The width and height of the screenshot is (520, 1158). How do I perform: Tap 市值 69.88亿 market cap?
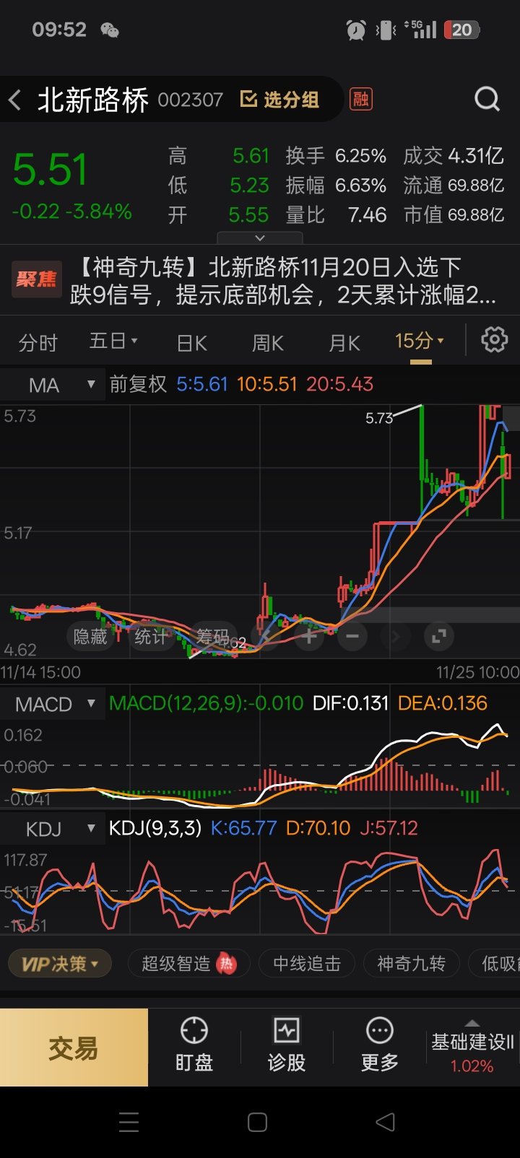tap(454, 215)
